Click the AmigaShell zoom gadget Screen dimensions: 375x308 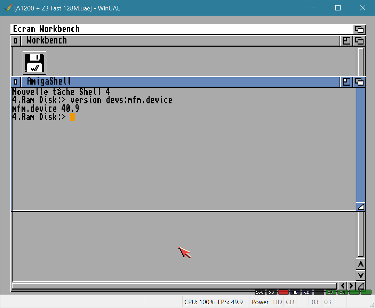(x=346, y=82)
